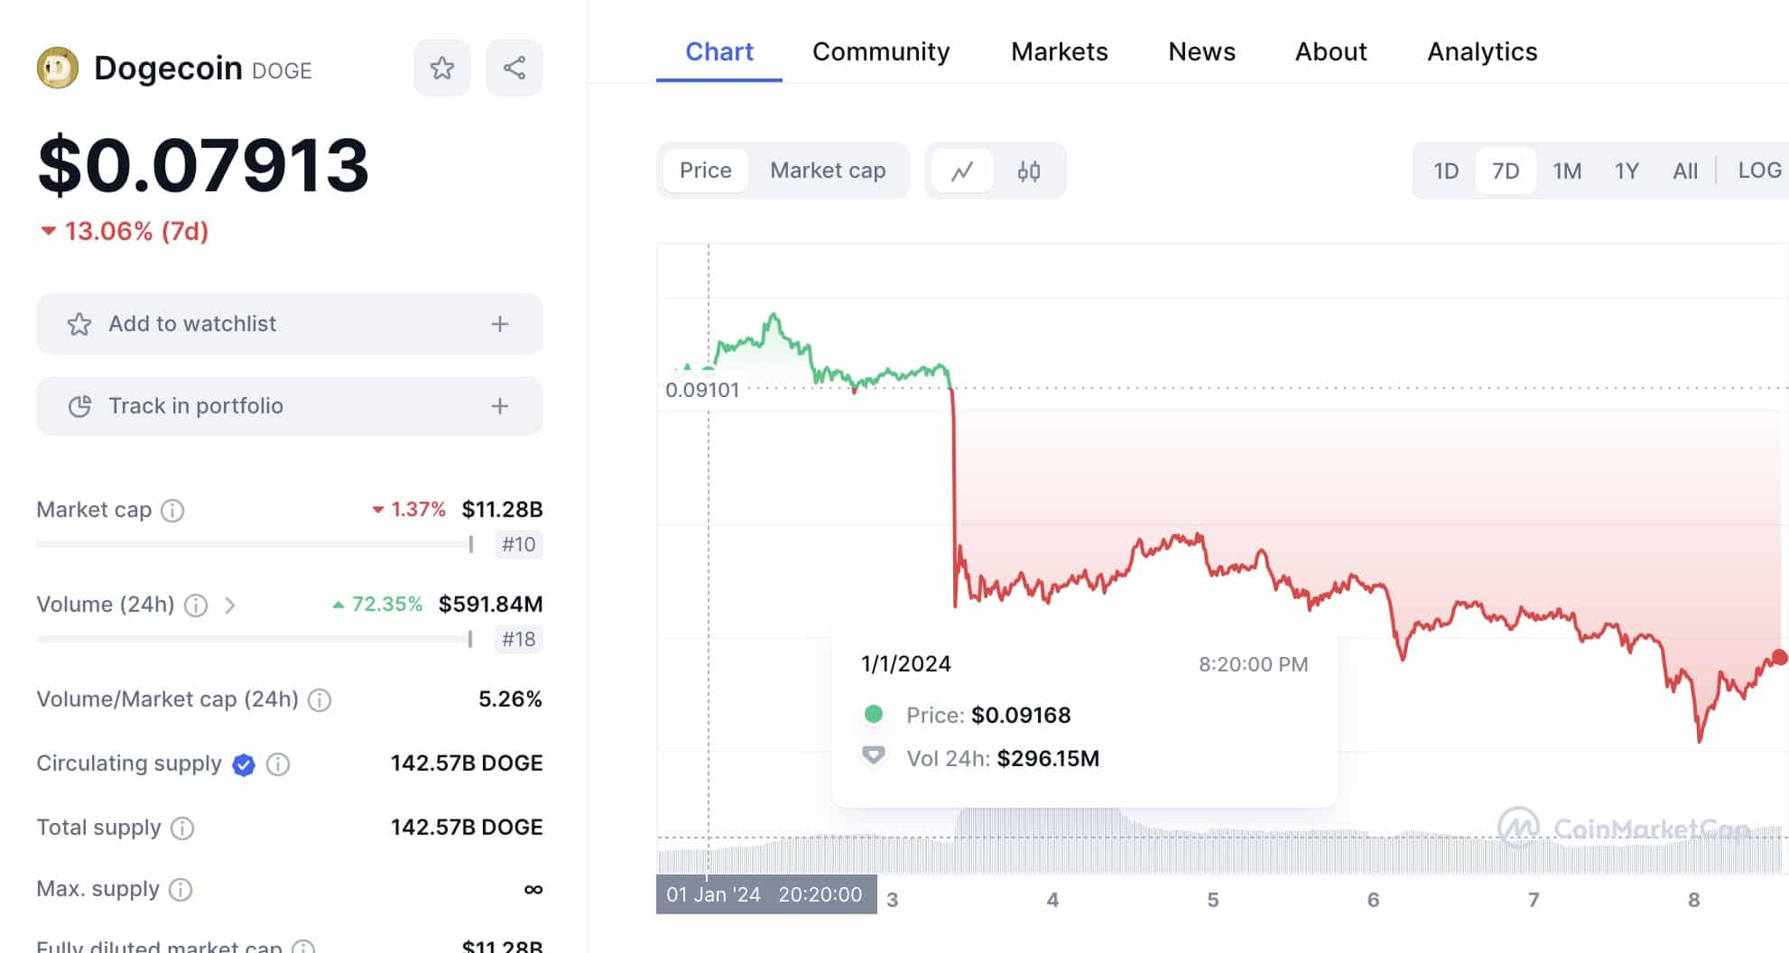Viewport: 1789px width, 953px height.
Task: Click the Volume rank progress bar
Action: click(x=255, y=639)
